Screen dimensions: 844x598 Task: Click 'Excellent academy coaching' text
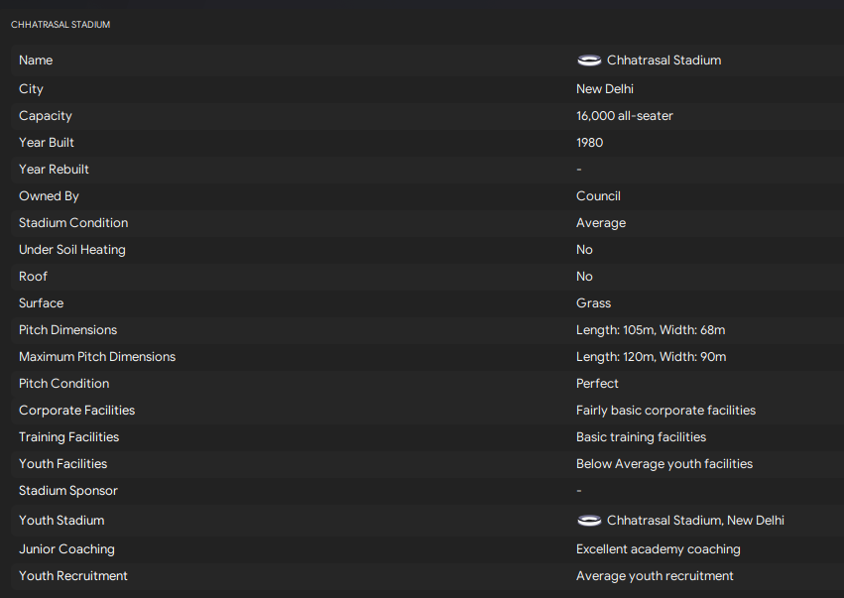658,549
